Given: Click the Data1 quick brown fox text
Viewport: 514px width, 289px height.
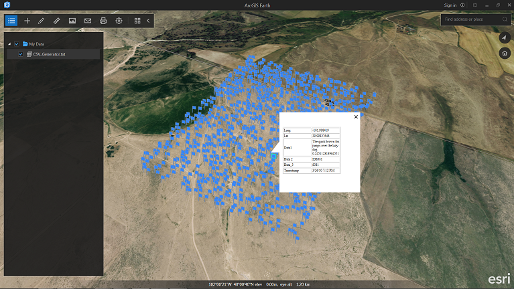Looking at the screenshot, I should 326,147.
